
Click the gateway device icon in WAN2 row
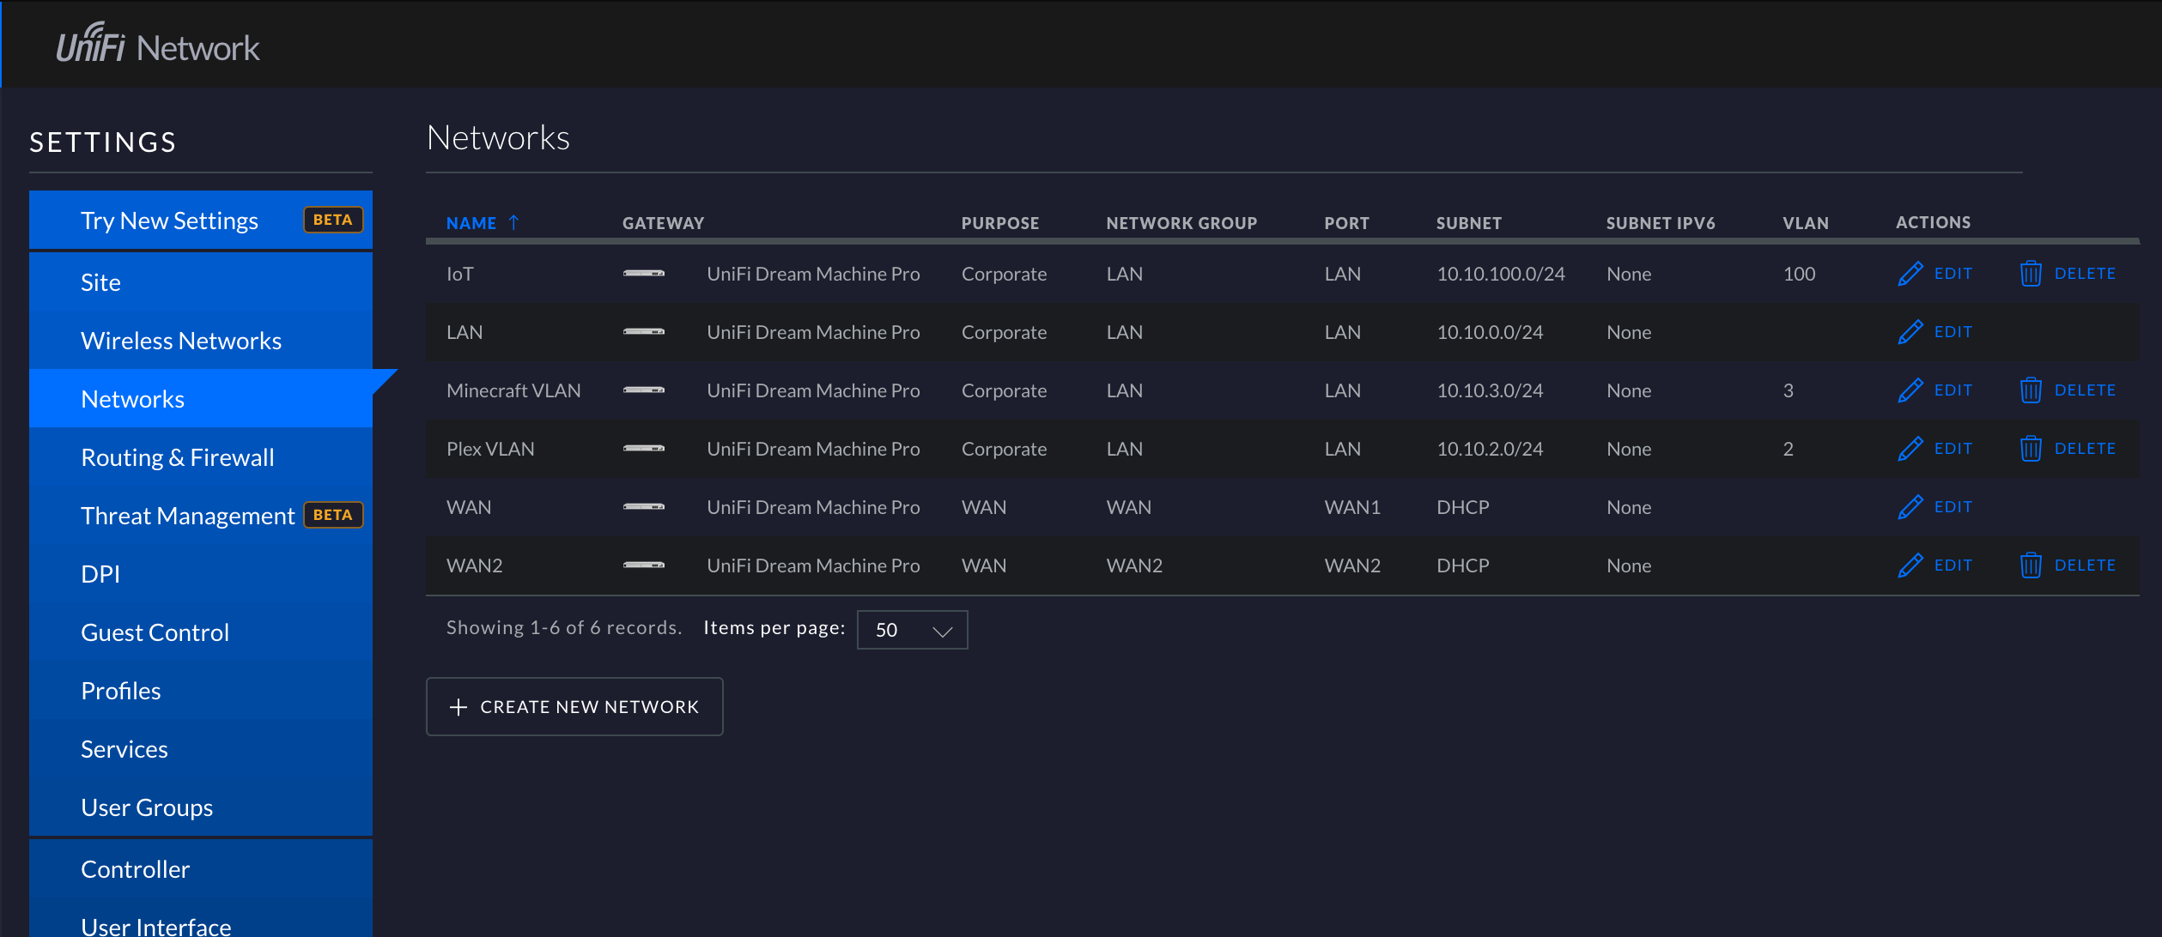[x=644, y=565]
